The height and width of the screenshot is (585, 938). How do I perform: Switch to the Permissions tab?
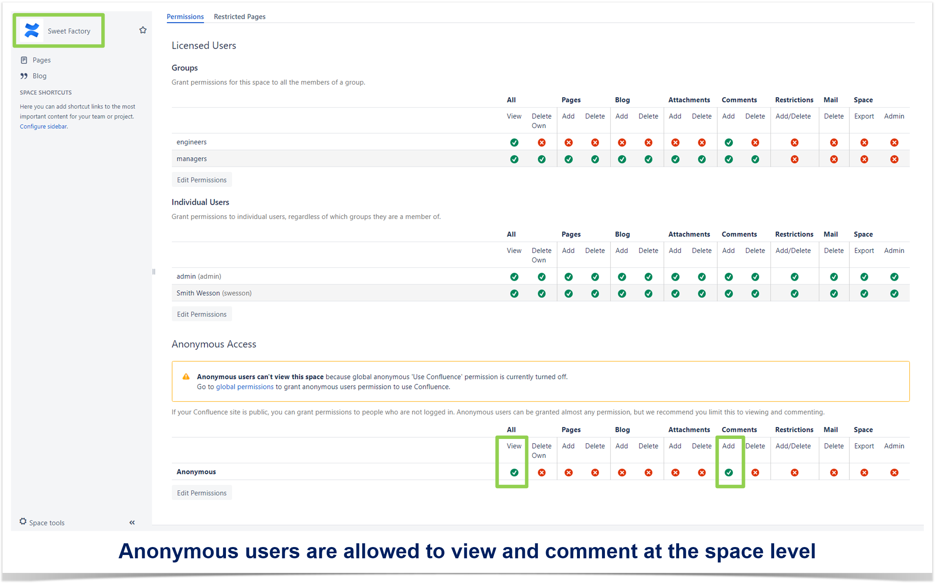pos(185,16)
